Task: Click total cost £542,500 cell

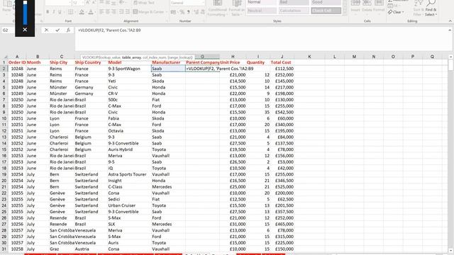Action: (282, 112)
